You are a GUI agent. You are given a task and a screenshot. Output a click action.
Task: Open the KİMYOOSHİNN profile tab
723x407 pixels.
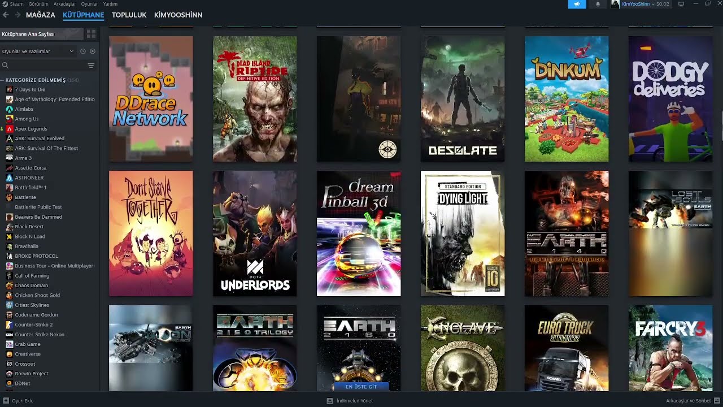coord(178,15)
